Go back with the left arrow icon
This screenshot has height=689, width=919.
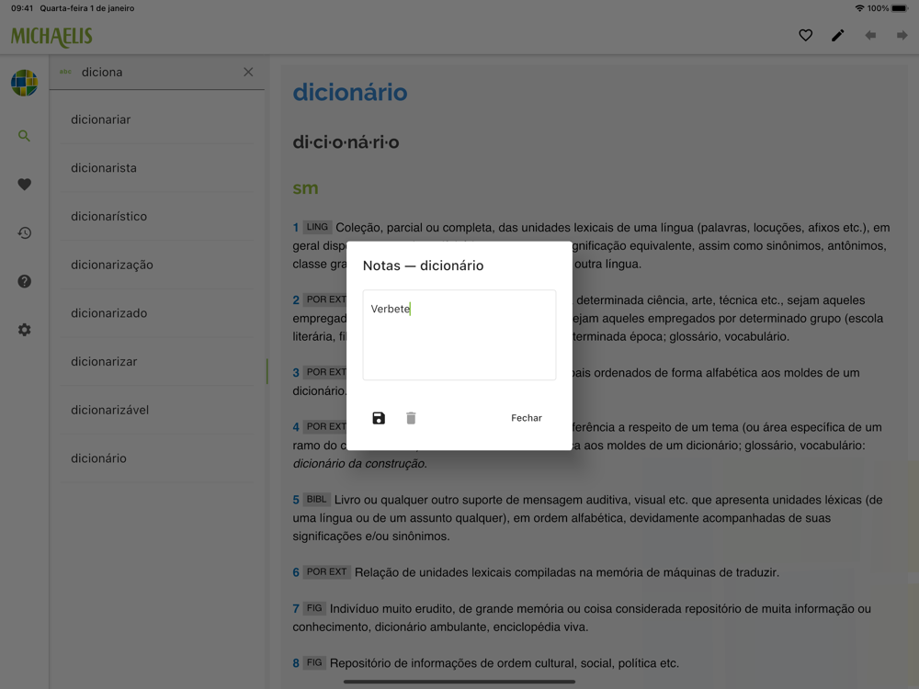(x=870, y=35)
